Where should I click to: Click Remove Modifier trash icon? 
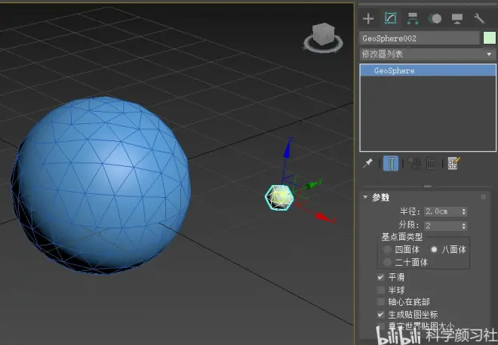(x=431, y=163)
